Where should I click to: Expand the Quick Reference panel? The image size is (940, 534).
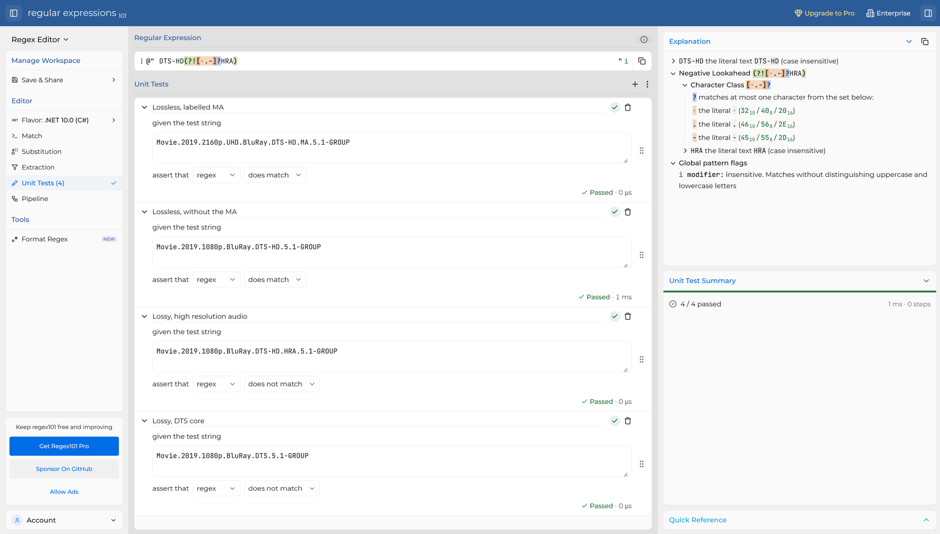tap(799, 520)
